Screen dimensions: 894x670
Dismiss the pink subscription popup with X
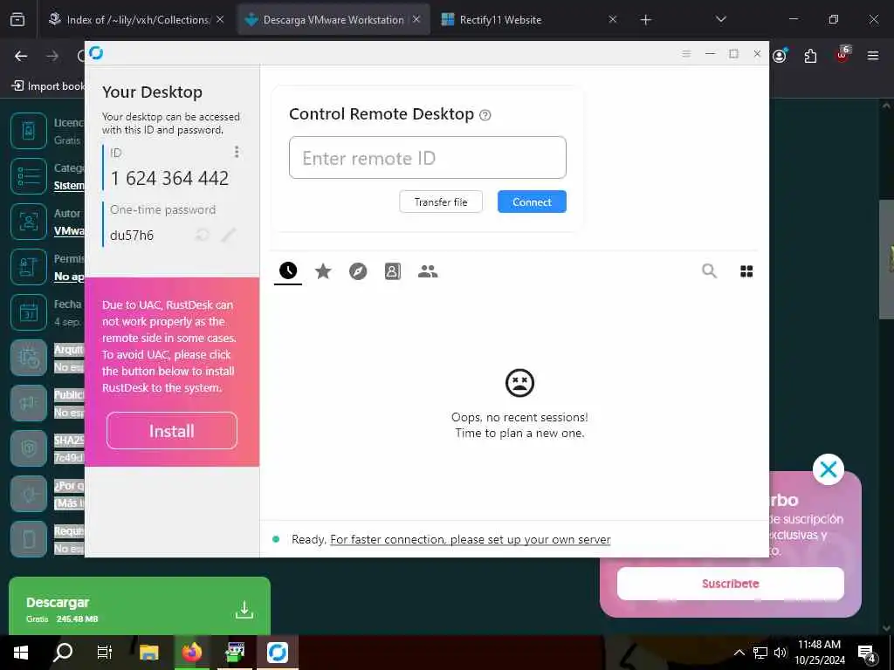(828, 469)
